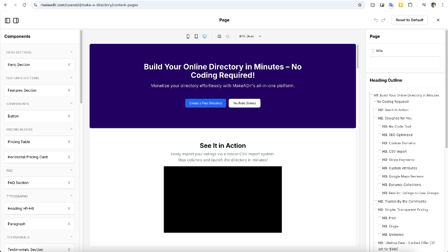Toggle the left sidebar panel icon
Screen dimensions: 448x252
click(x=8, y=21)
